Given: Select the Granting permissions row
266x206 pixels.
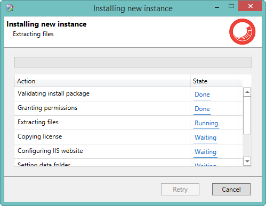Looking at the screenshot, I should click(128, 108).
